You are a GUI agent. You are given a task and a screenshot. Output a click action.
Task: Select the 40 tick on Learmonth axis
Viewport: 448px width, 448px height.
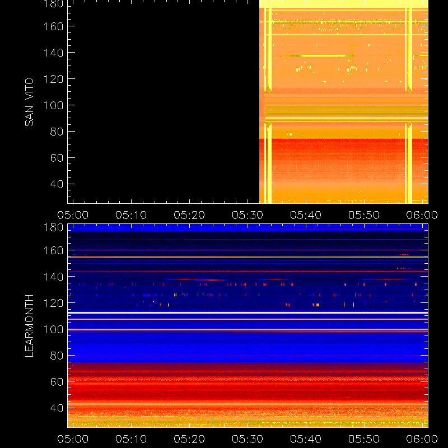(x=57, y=408)
